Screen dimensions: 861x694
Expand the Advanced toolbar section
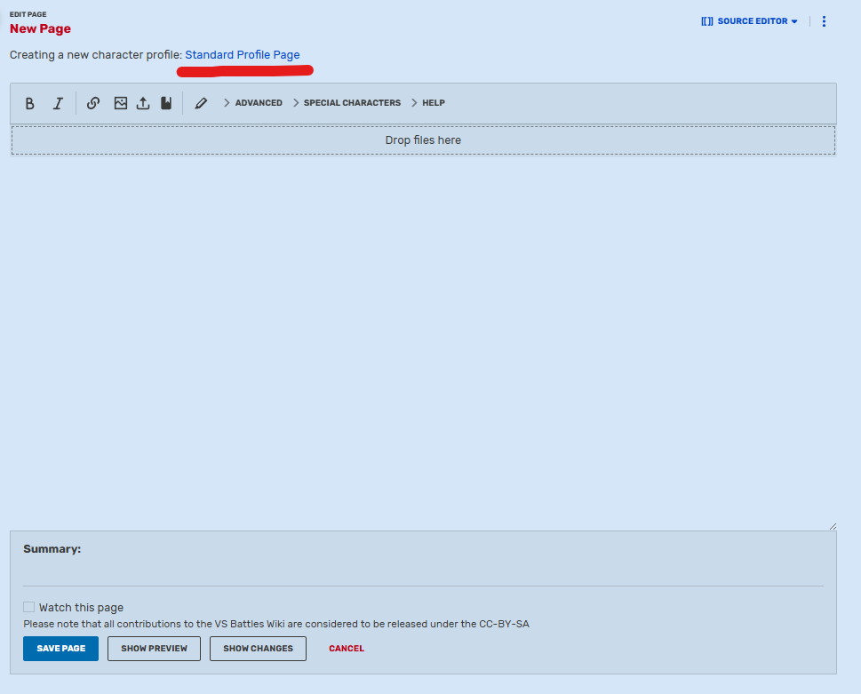tap(253, 103)
